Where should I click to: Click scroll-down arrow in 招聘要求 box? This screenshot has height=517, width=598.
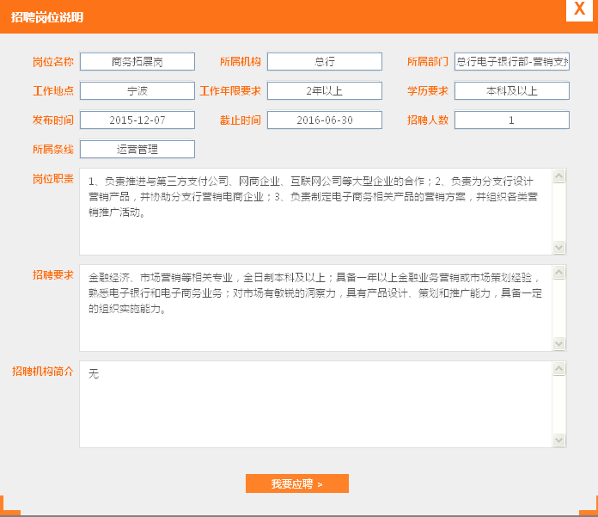click(x=559, y=343)
